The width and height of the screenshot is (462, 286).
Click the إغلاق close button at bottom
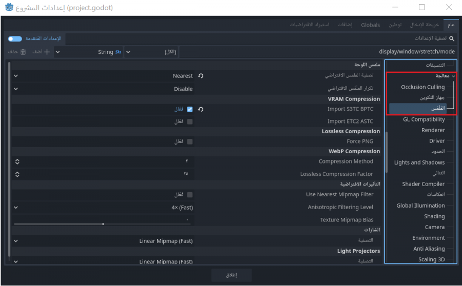tap(231, 275)
